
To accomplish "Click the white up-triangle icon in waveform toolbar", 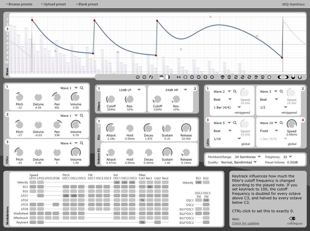I will pyautogui.click(x=199, y=77).
